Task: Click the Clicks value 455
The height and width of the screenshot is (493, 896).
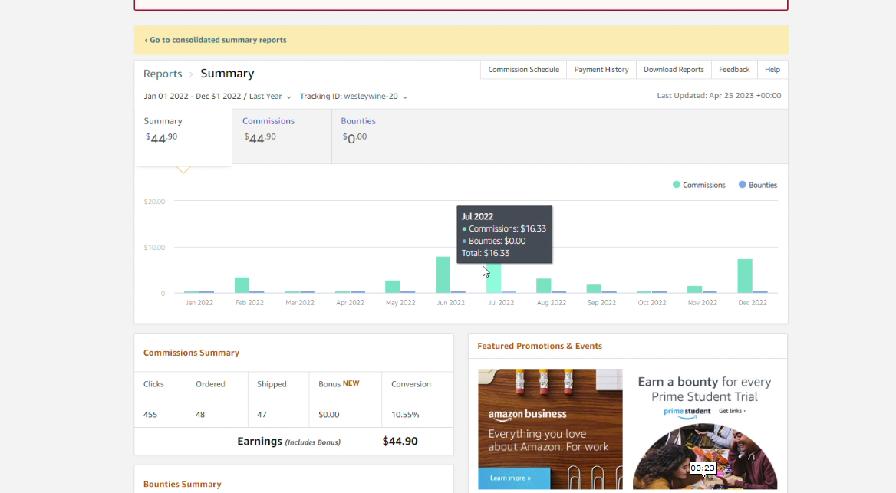Action: [x=150, y=415]
